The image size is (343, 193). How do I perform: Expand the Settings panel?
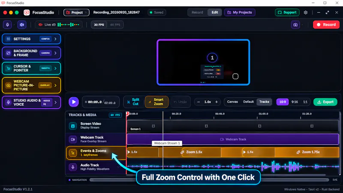tap(31, 39)
